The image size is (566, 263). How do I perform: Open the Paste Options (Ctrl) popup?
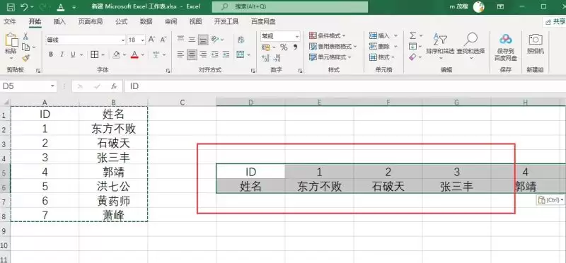(x=550, y=200)
